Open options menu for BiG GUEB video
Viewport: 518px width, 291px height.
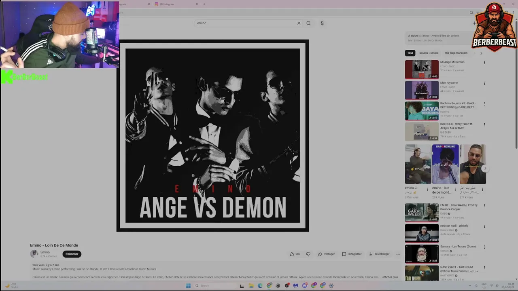(x=484, y=124)
